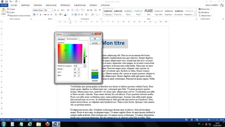Viewport: 225px width, 127px height.
Task: Center text alignment
Action: tap(76, 14)
